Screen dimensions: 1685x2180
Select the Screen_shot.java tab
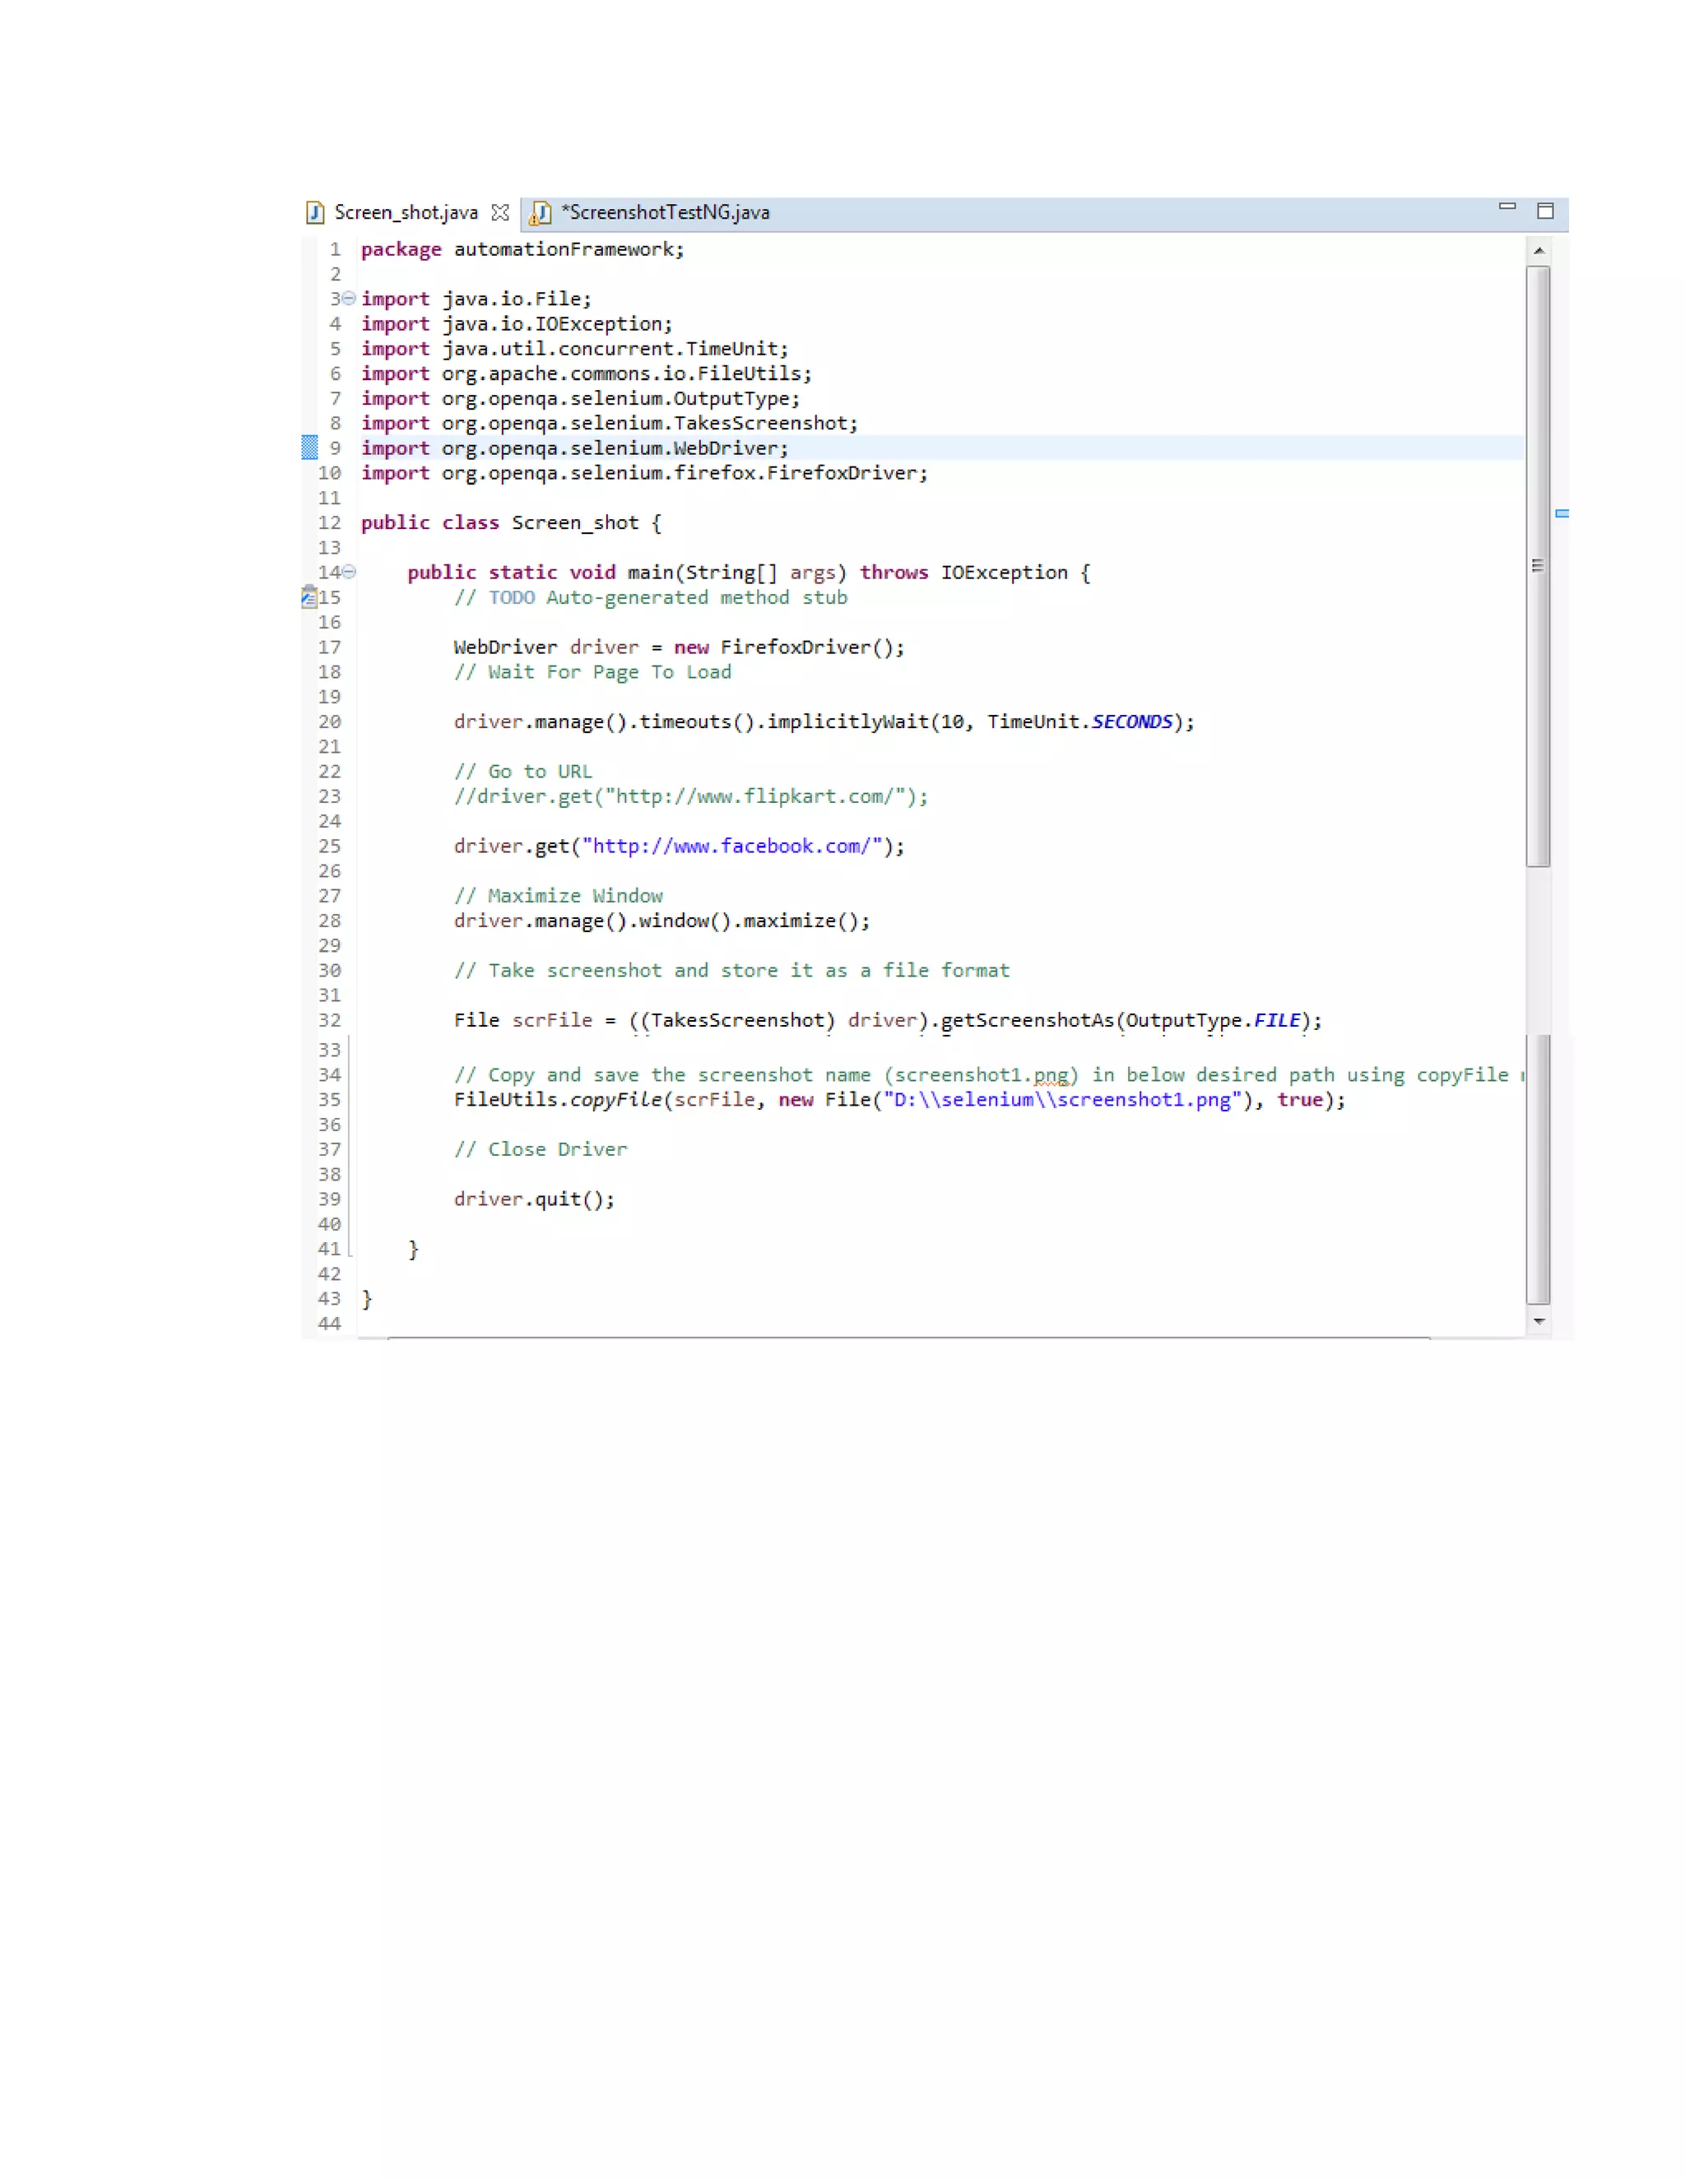point(406,212)
